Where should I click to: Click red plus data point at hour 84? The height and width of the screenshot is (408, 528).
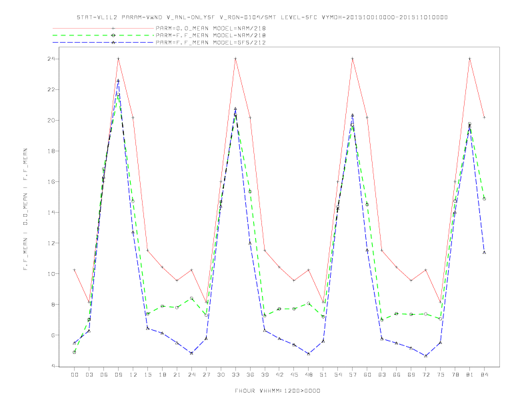pyautogui.click(x=484, y=117)
